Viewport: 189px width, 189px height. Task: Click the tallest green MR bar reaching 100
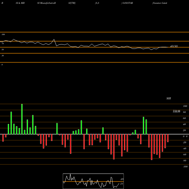(22, 119)
